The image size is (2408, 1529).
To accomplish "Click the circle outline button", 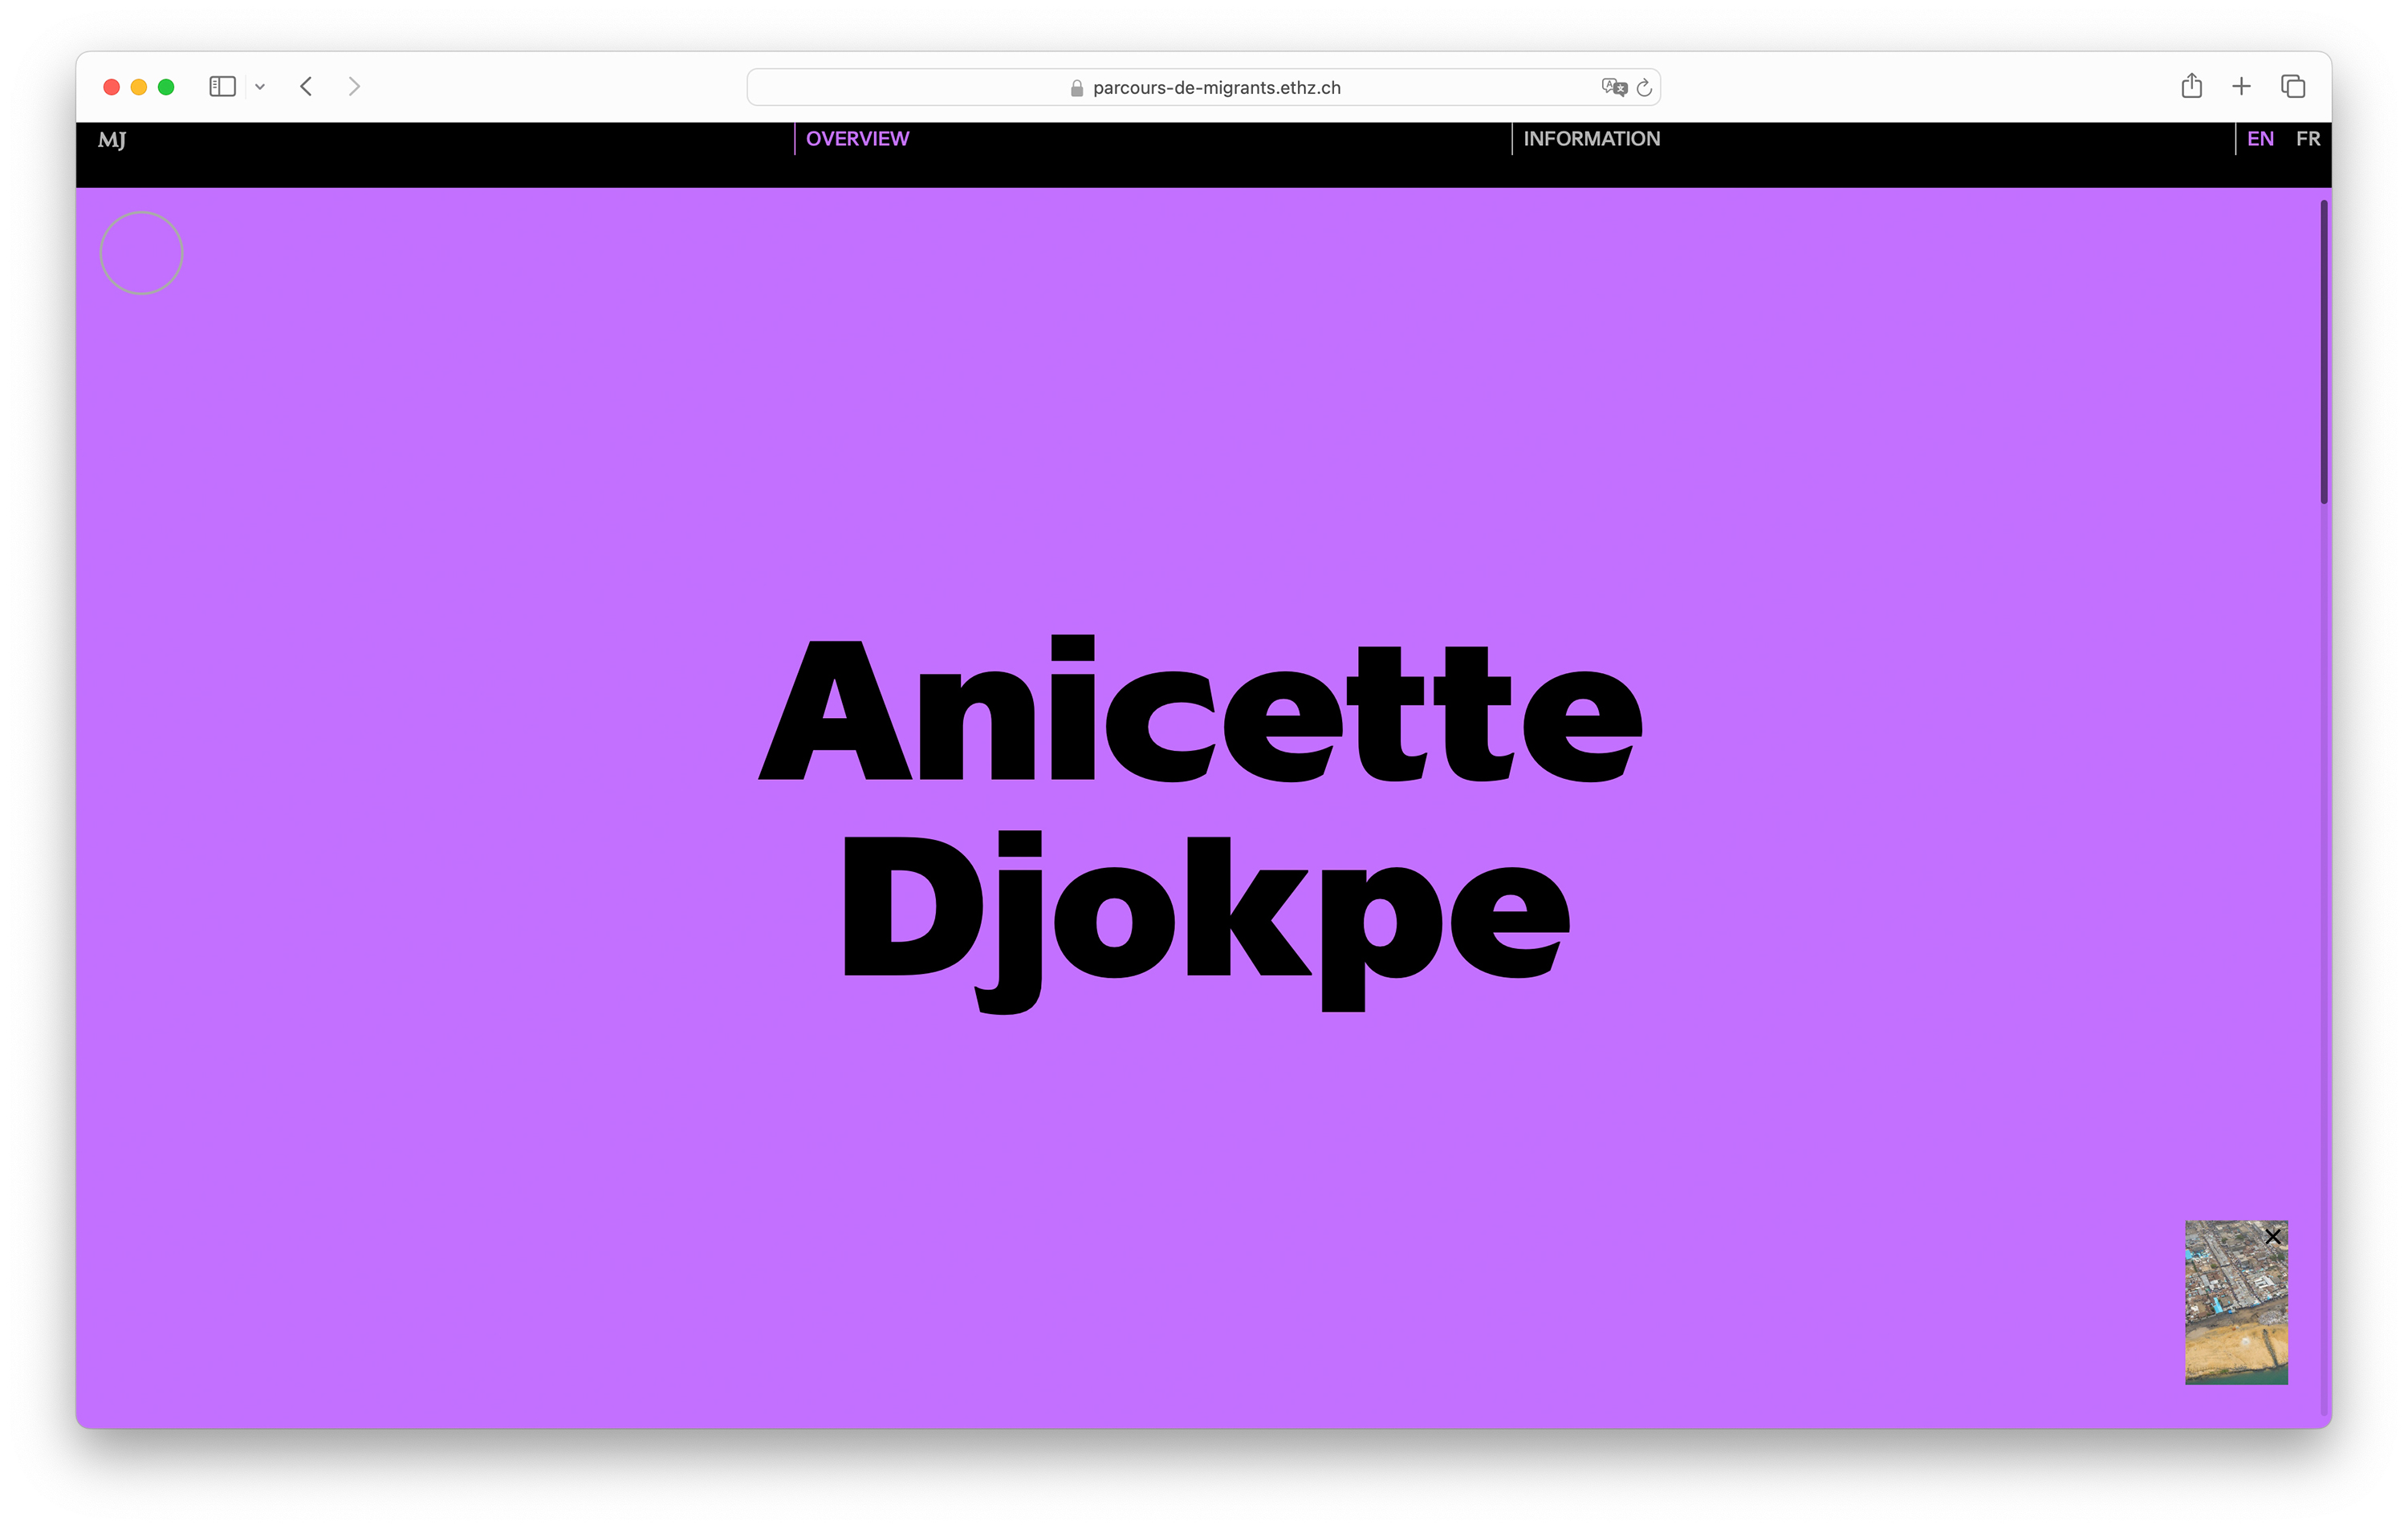I will point(141,253).
